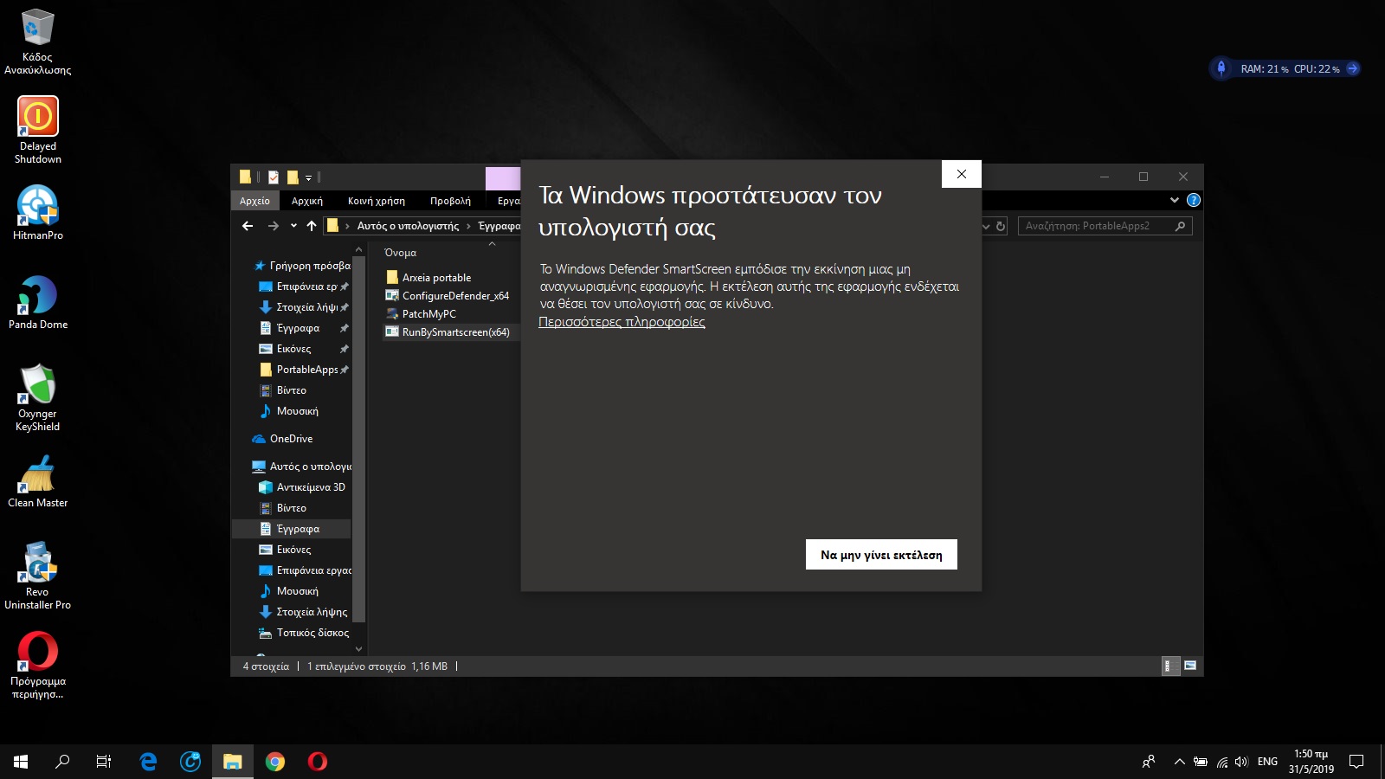This screenshot has height=779, width=1385.
Task: Open 'Αντικείμενα 3D' in navigation pane
Action: point(302,487)
